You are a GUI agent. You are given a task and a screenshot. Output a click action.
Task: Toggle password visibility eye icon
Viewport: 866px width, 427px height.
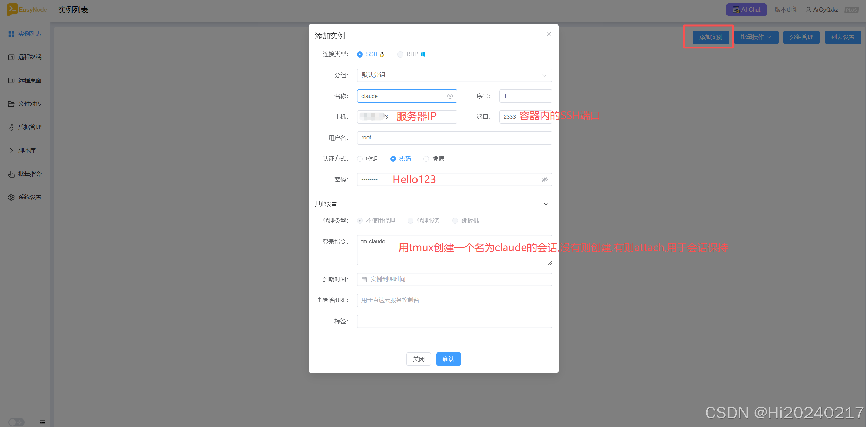[x=544, y=180]
